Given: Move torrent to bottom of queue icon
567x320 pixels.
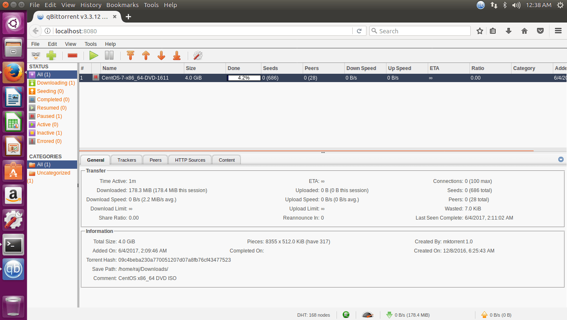Looking at the screenshot, I should (177, 55).
